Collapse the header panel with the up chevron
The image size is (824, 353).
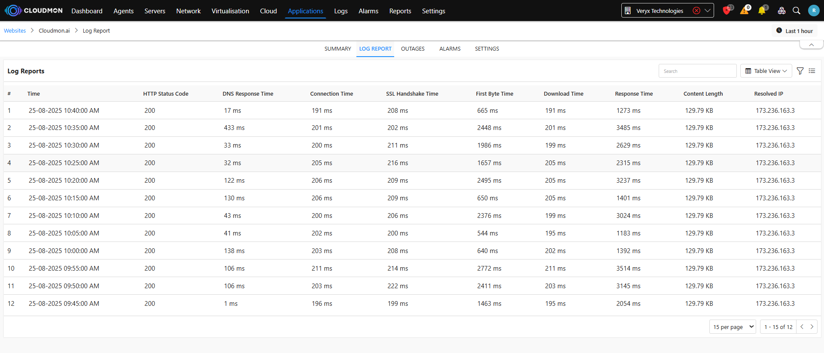811,45
